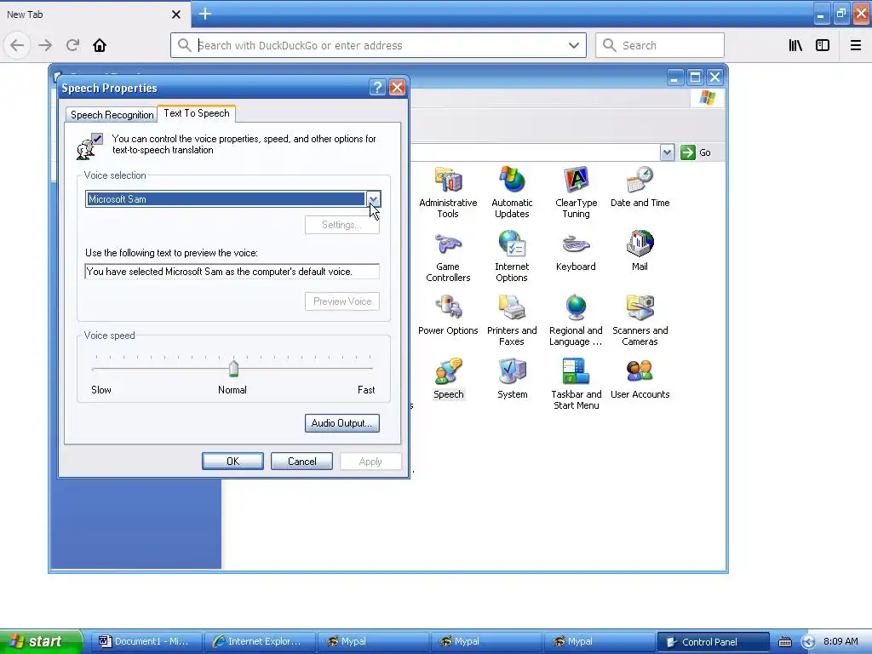Open Administrative Tools in Control Panel
Screen dimensions: 872x654
point(448,192)
